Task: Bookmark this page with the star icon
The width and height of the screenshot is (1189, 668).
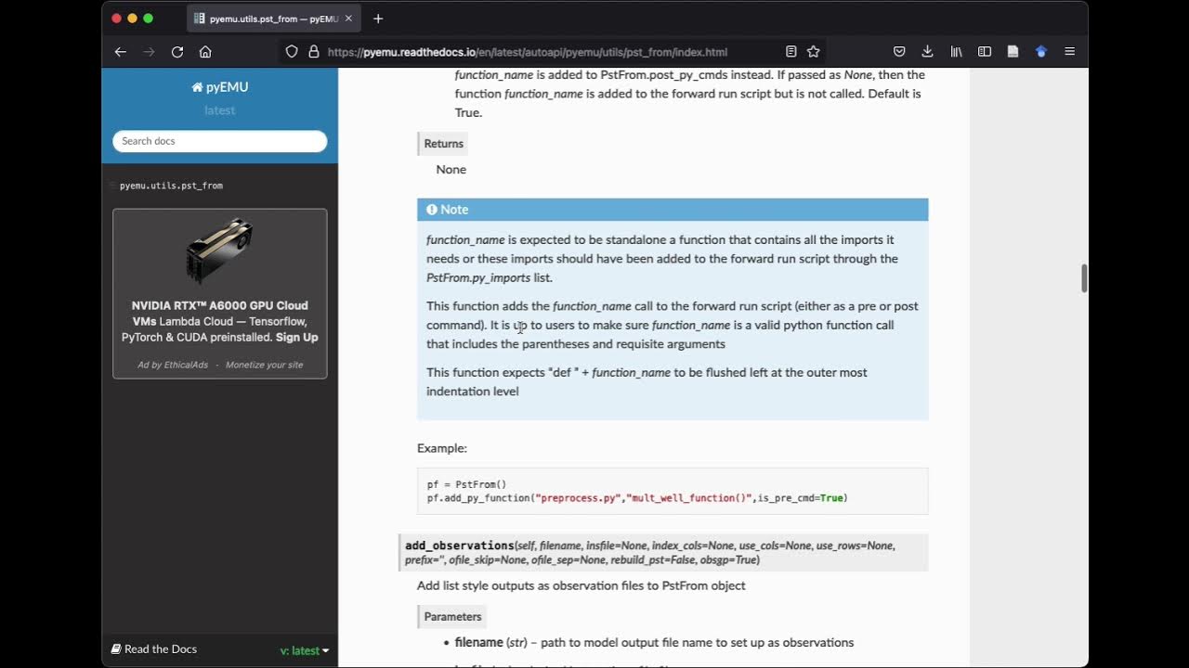Action: 814,52
